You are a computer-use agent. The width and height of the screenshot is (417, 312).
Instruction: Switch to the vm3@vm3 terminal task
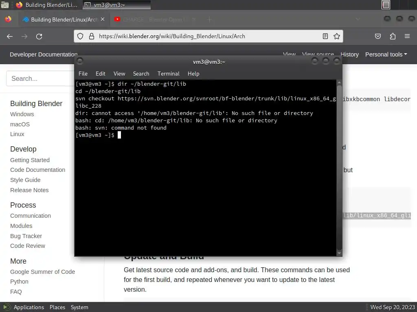point(117,5)
